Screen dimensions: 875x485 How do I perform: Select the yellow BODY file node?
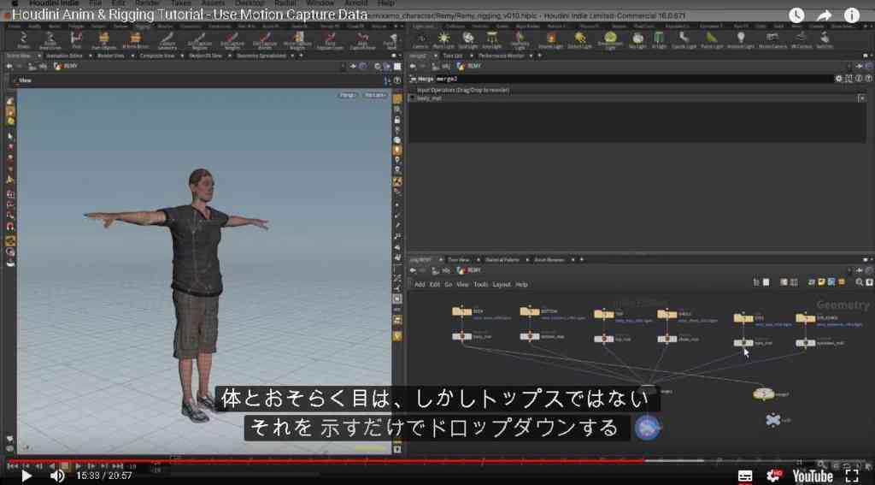click(461, 311)
